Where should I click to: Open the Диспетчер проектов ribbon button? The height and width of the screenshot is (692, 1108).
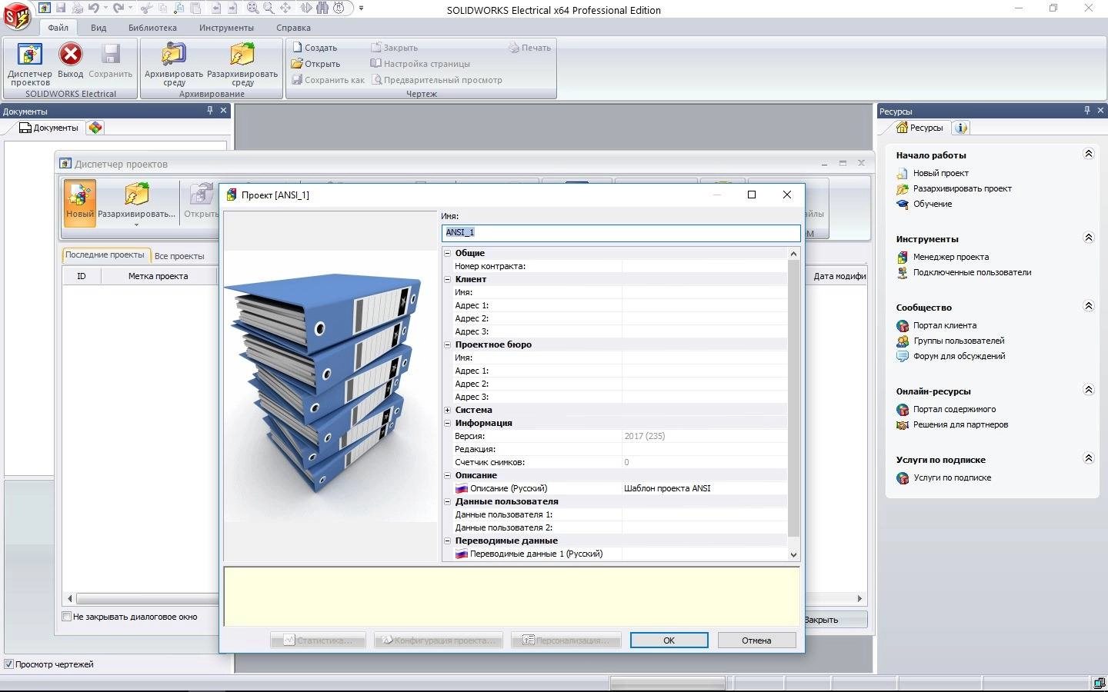(x=30, y=63)
